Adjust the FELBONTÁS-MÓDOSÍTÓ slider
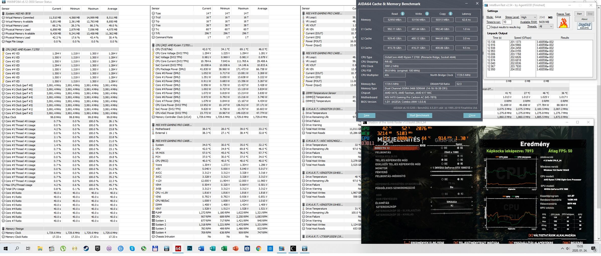The image size is (601, 256). [451, 175]
